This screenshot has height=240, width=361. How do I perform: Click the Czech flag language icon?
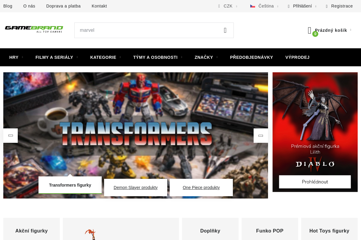tap(253, 6)
